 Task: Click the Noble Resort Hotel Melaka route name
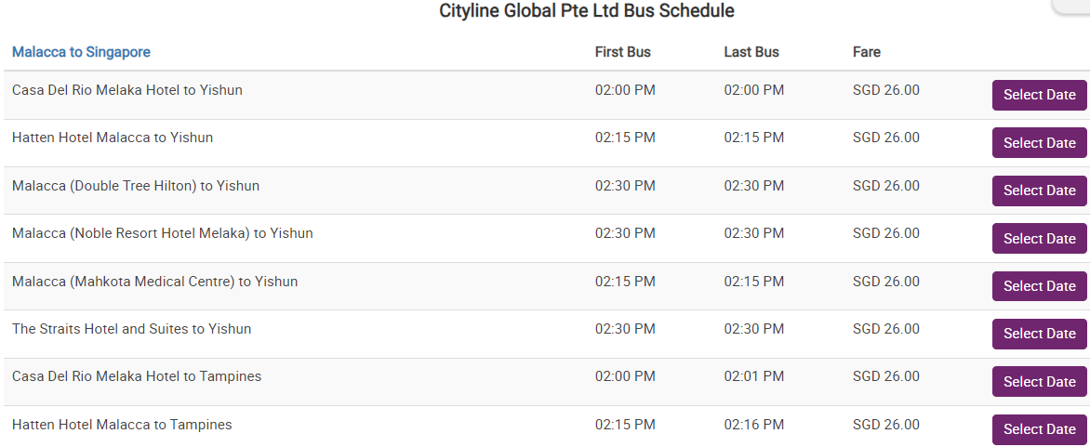pyautogui.click(x=163, y=233)
